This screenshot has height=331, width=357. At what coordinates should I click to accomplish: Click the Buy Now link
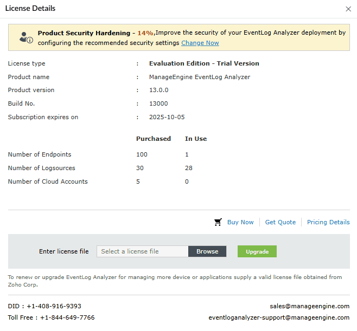[x=240, y=222]
